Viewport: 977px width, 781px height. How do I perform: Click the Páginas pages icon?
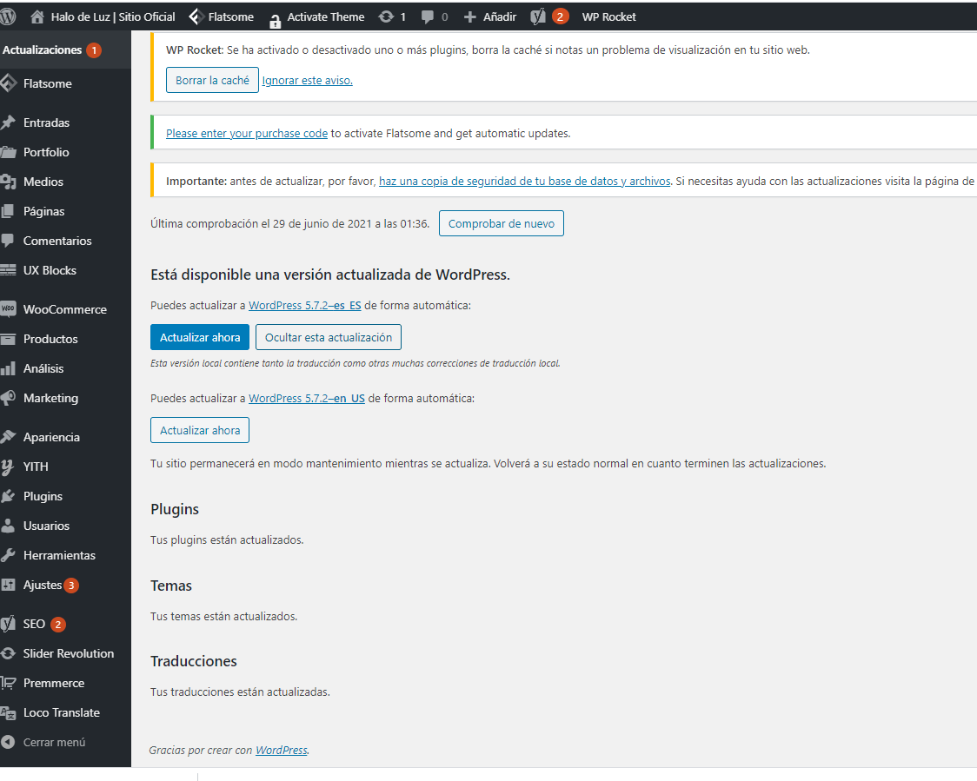tap(8, 211)
